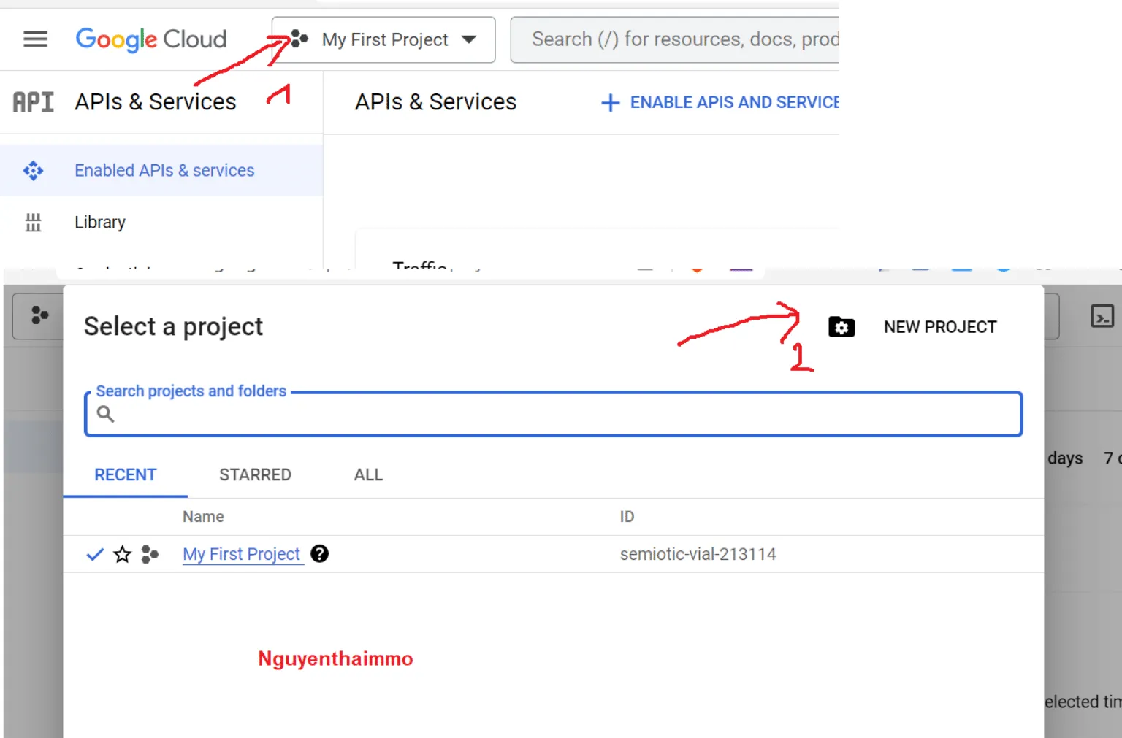Click the NEW PROJECT button

939,327
